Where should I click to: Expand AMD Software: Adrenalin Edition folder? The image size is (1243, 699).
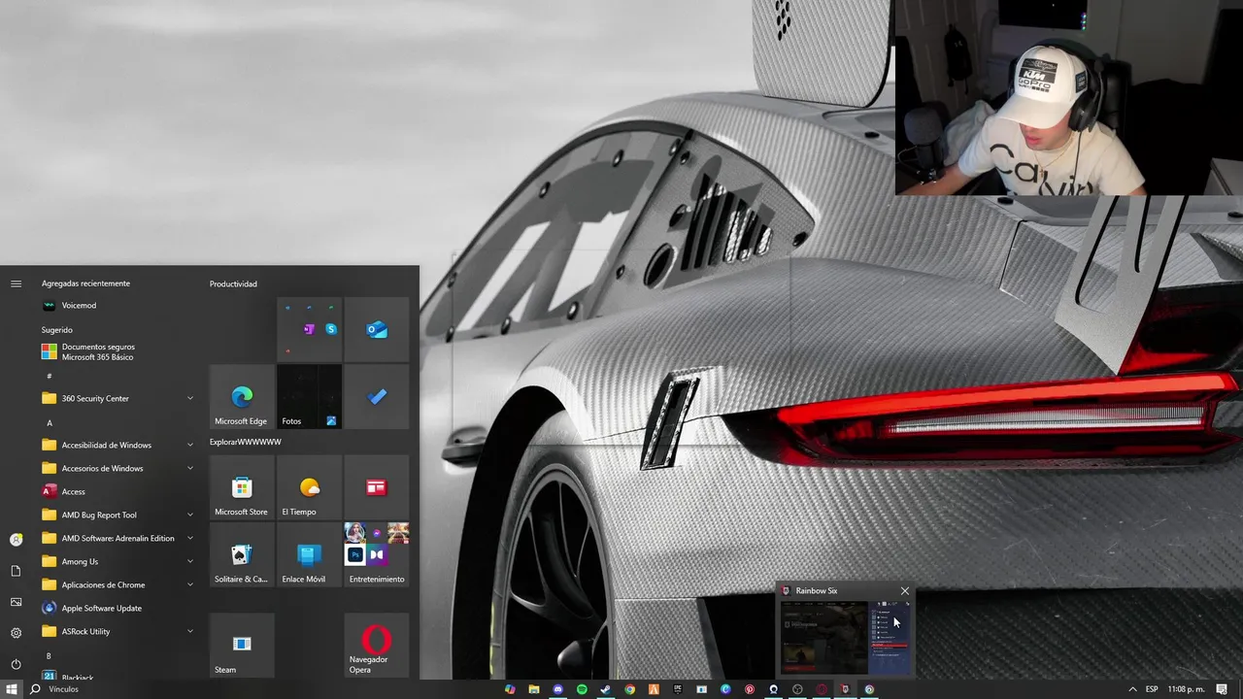[117, 538]
